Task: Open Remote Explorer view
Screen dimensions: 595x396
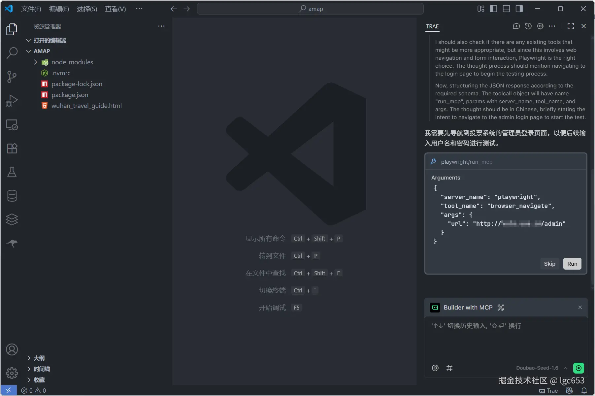Action: tap(12, 125)
